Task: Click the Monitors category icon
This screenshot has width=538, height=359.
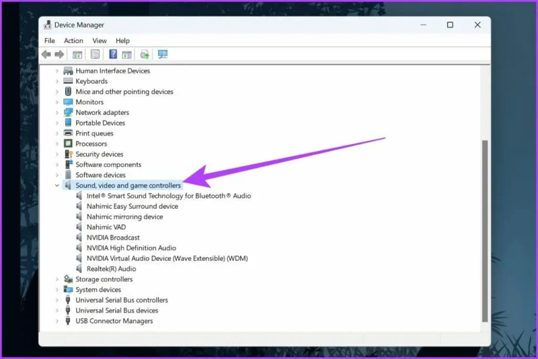Action: (68, 102)
